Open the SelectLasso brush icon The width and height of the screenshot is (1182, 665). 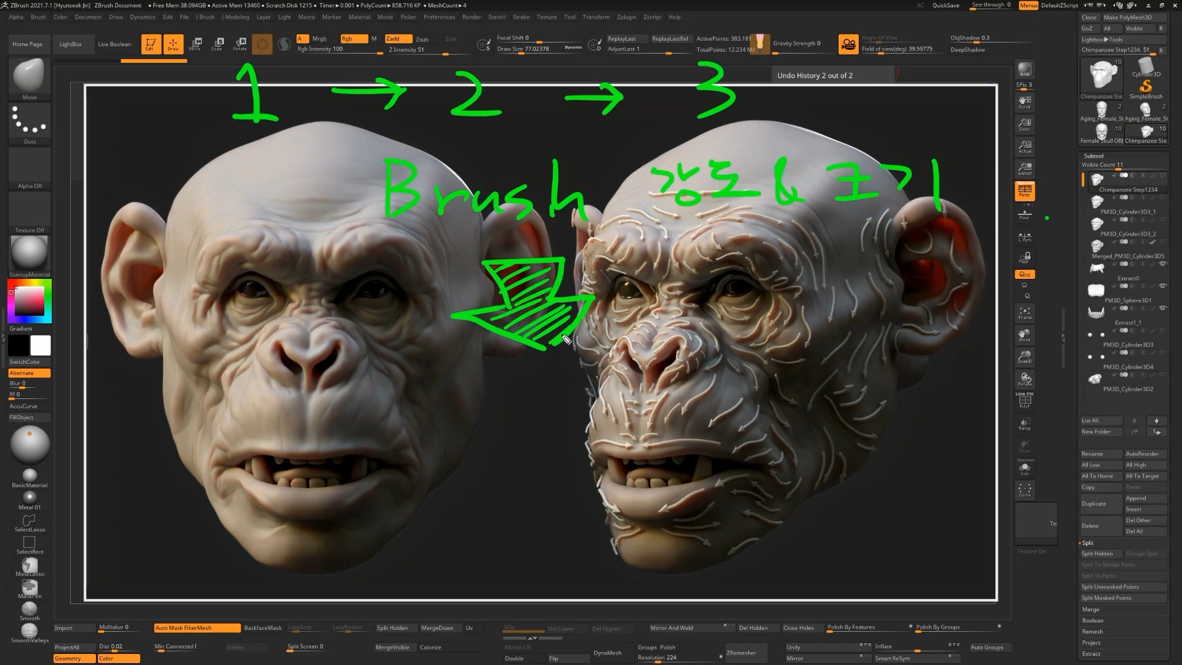(x=29, y=522)
